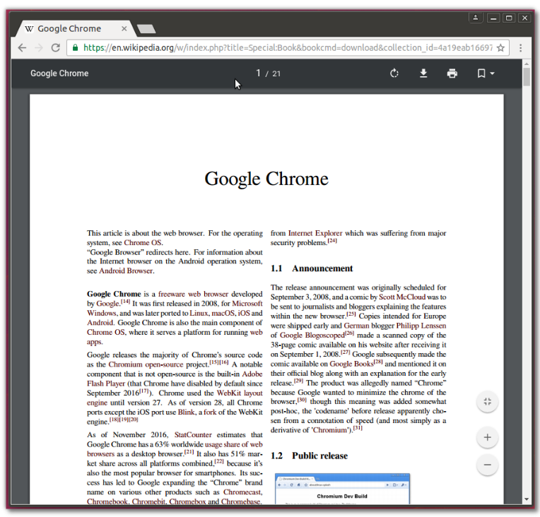
Task: Click the vertical scrollbar thumb
Action: [527, 77]
